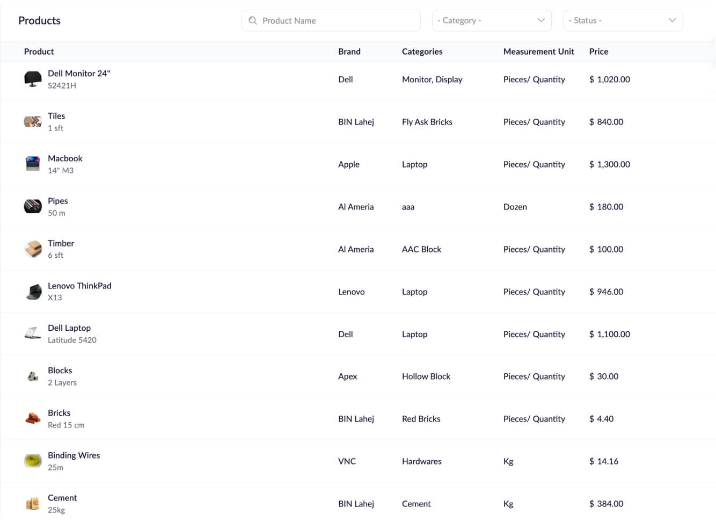
Task: Click the Price column header
Action: pos(598,52)
